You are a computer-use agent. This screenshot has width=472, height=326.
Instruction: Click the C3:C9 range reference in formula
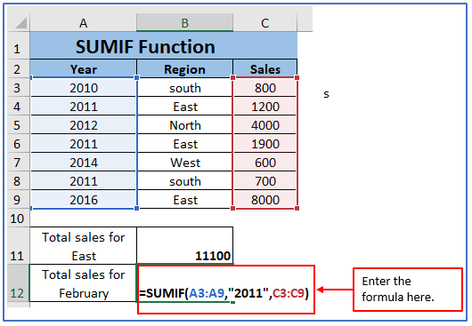point(289,292)
